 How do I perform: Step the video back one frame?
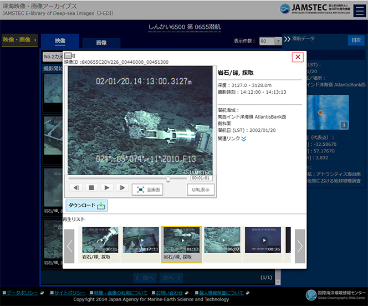click(76, 188)
